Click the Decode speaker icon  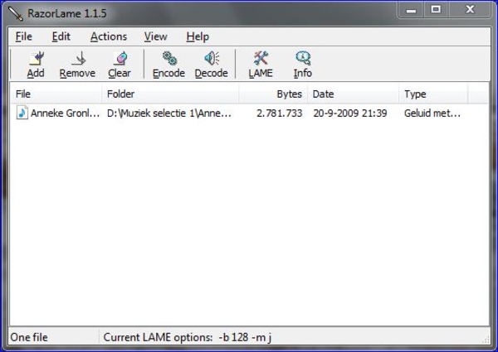point(212,58)
